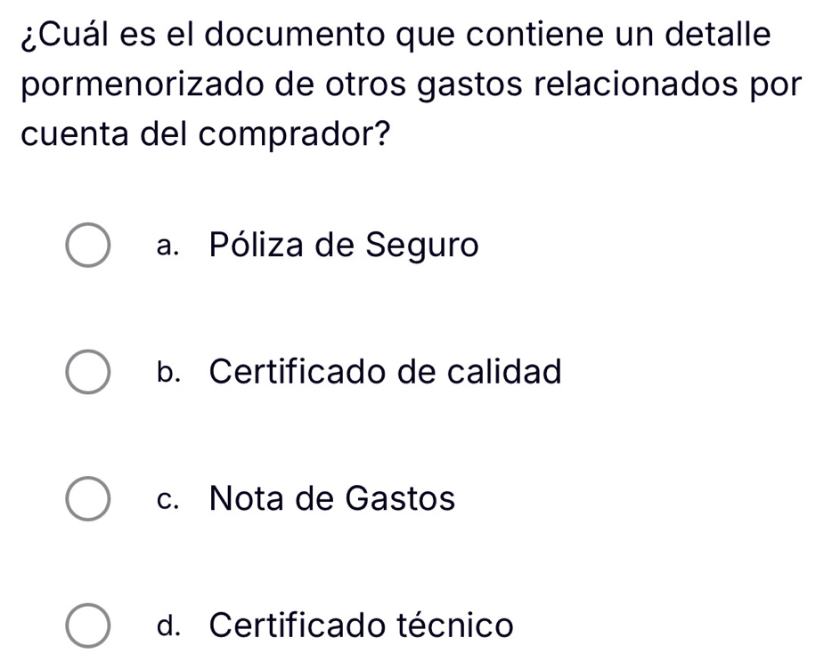
Task: Click the "pormenorizado de otros gastos" question line
Action: [x=415, y=85]
